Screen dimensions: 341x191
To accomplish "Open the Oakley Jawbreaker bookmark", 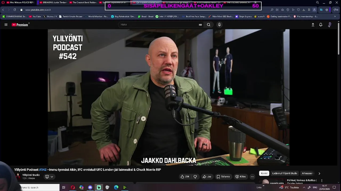I will click(x=279, y=16).
